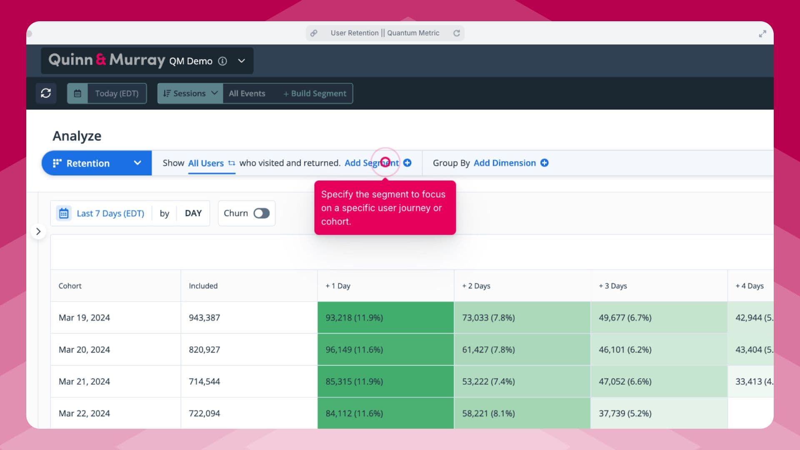Expand the collapsed left sidebar panel
800x450 pixels.
coord(39,231)
